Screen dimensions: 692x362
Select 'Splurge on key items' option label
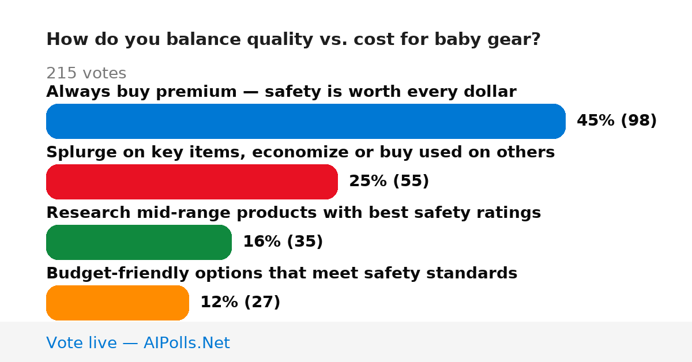click(300, 152)
